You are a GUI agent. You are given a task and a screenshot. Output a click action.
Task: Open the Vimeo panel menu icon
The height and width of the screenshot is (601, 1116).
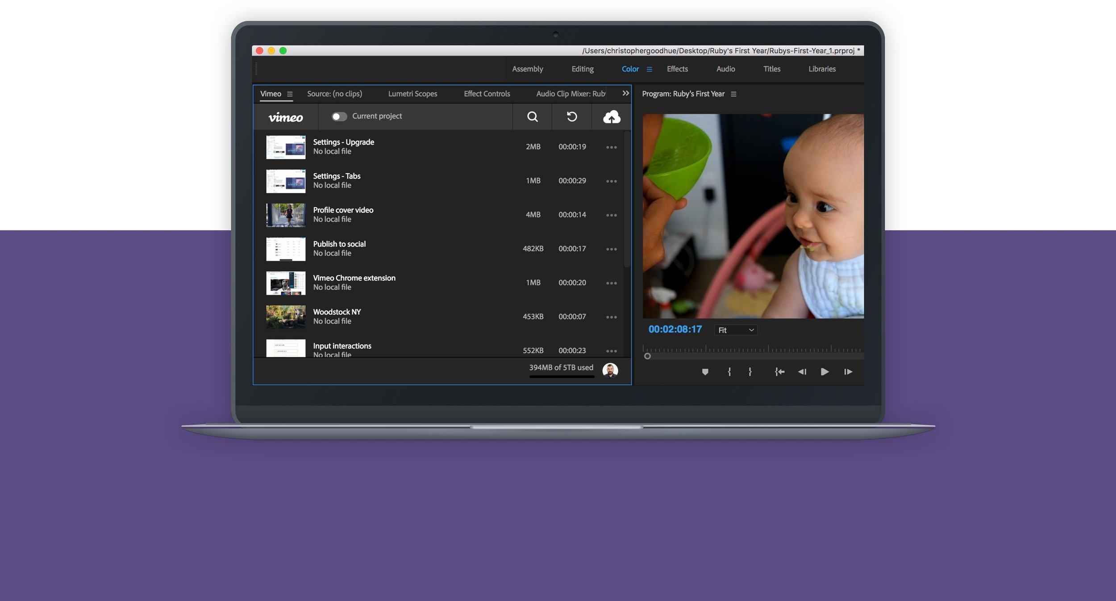coord(290,94)
